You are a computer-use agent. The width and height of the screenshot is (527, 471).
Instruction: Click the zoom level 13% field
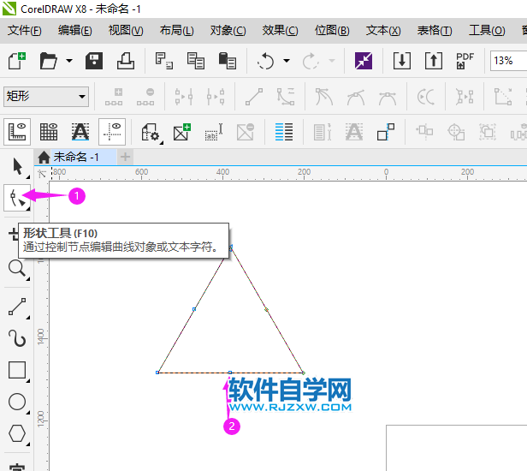click(508, 61)
